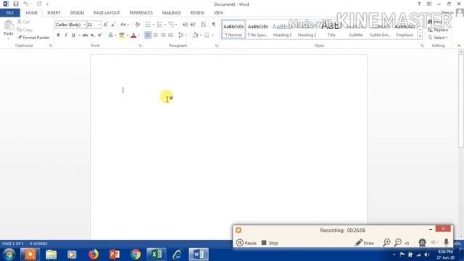Open the multilevel list menu
Image resolution: width=464 pixels, height=261 pixels.
(x=173, y=25)
